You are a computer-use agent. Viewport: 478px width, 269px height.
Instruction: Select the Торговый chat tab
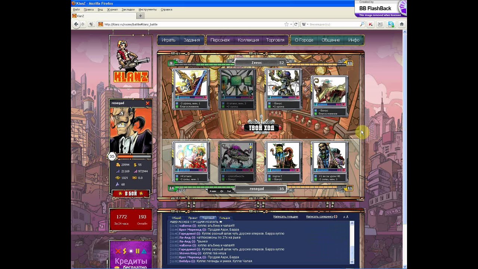tap(208, 218)
